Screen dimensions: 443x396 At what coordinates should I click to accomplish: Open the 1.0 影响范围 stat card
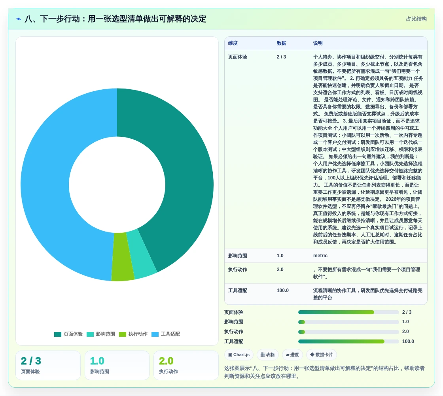[117, 366]
